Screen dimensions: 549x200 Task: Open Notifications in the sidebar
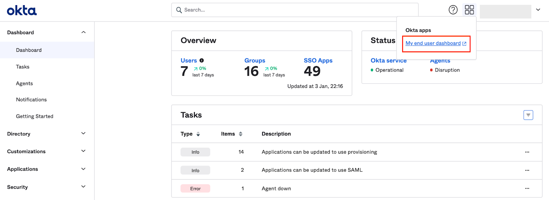click(x=31, y=100)
